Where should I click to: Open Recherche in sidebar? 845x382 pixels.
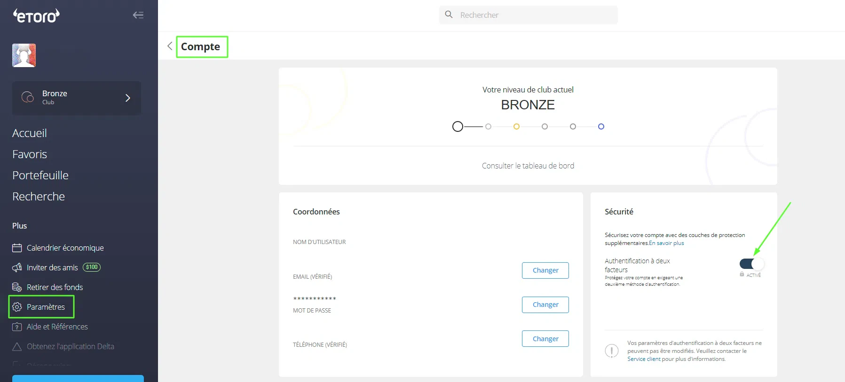(39, 197)
